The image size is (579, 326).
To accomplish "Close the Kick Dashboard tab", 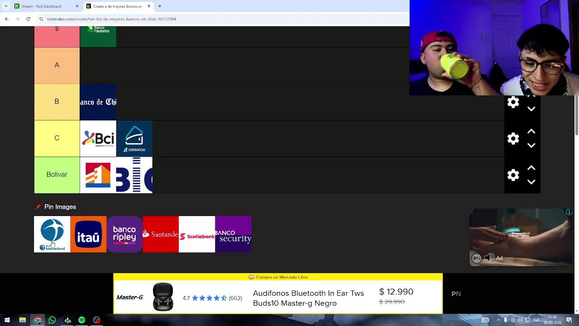I will pyautogui.click(x=77, y=6).
